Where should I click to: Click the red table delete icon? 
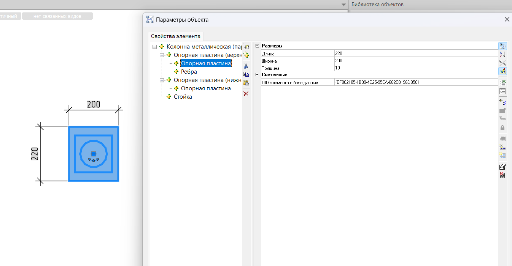coord(502,175)
